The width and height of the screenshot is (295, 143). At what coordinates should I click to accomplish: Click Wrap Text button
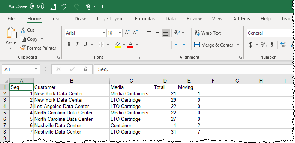208,33
